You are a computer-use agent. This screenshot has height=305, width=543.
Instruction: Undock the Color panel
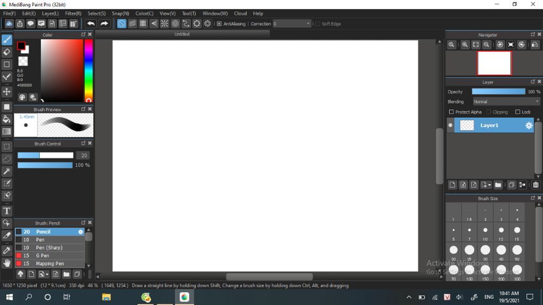[83, 34]
